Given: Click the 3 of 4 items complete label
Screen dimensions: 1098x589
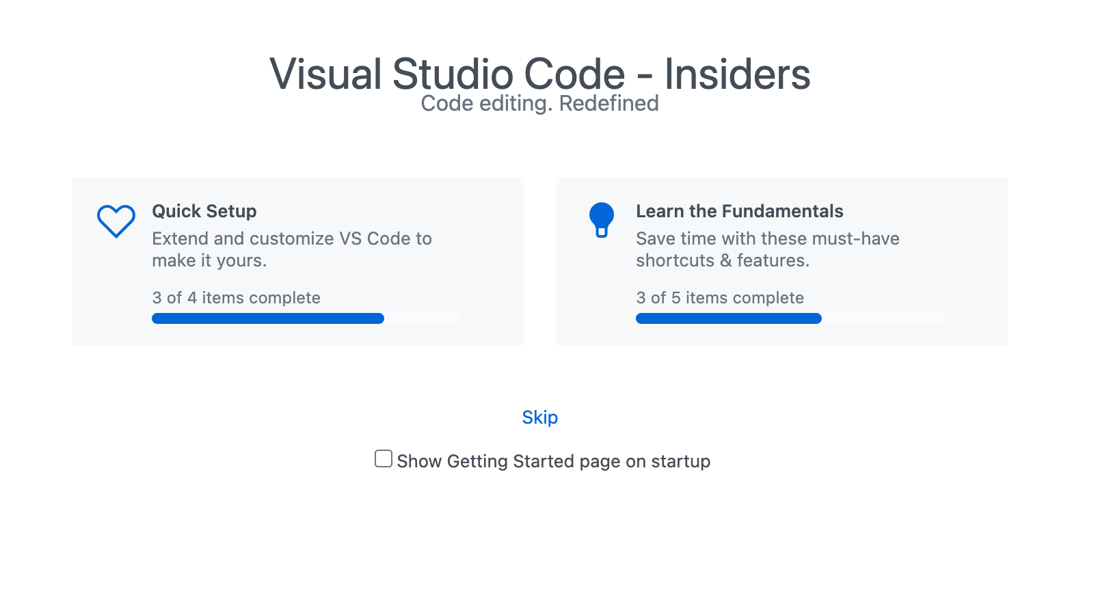Looking at the screenshot, I should [x=236, y=298].
